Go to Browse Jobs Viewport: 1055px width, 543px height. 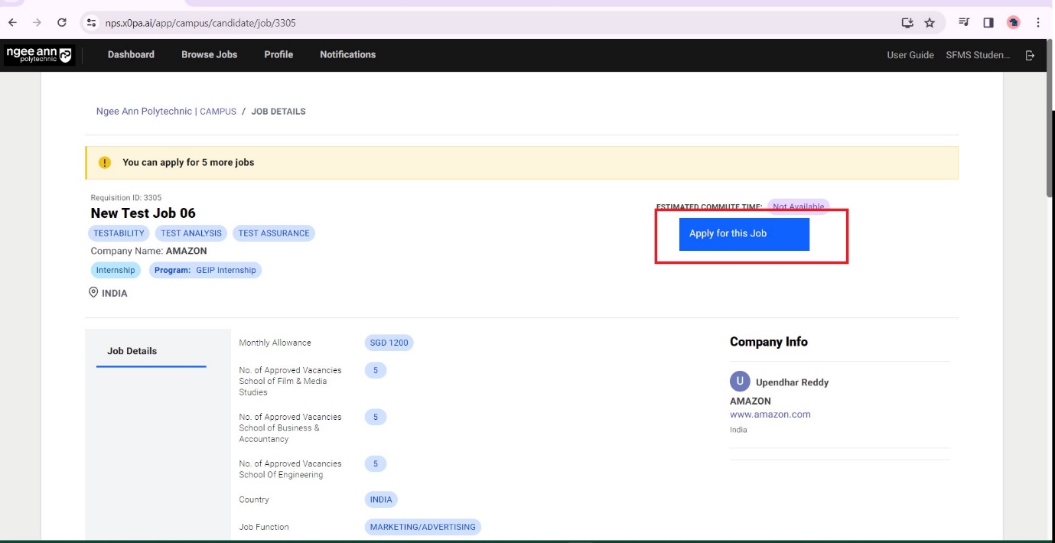209,55
